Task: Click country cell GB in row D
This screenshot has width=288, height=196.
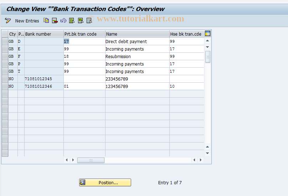Action: (13, 41)
